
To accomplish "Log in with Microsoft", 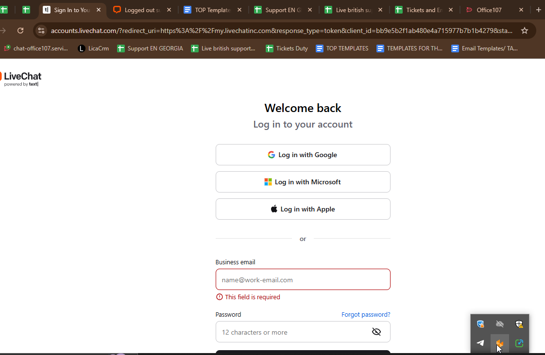I will (303, 182).
